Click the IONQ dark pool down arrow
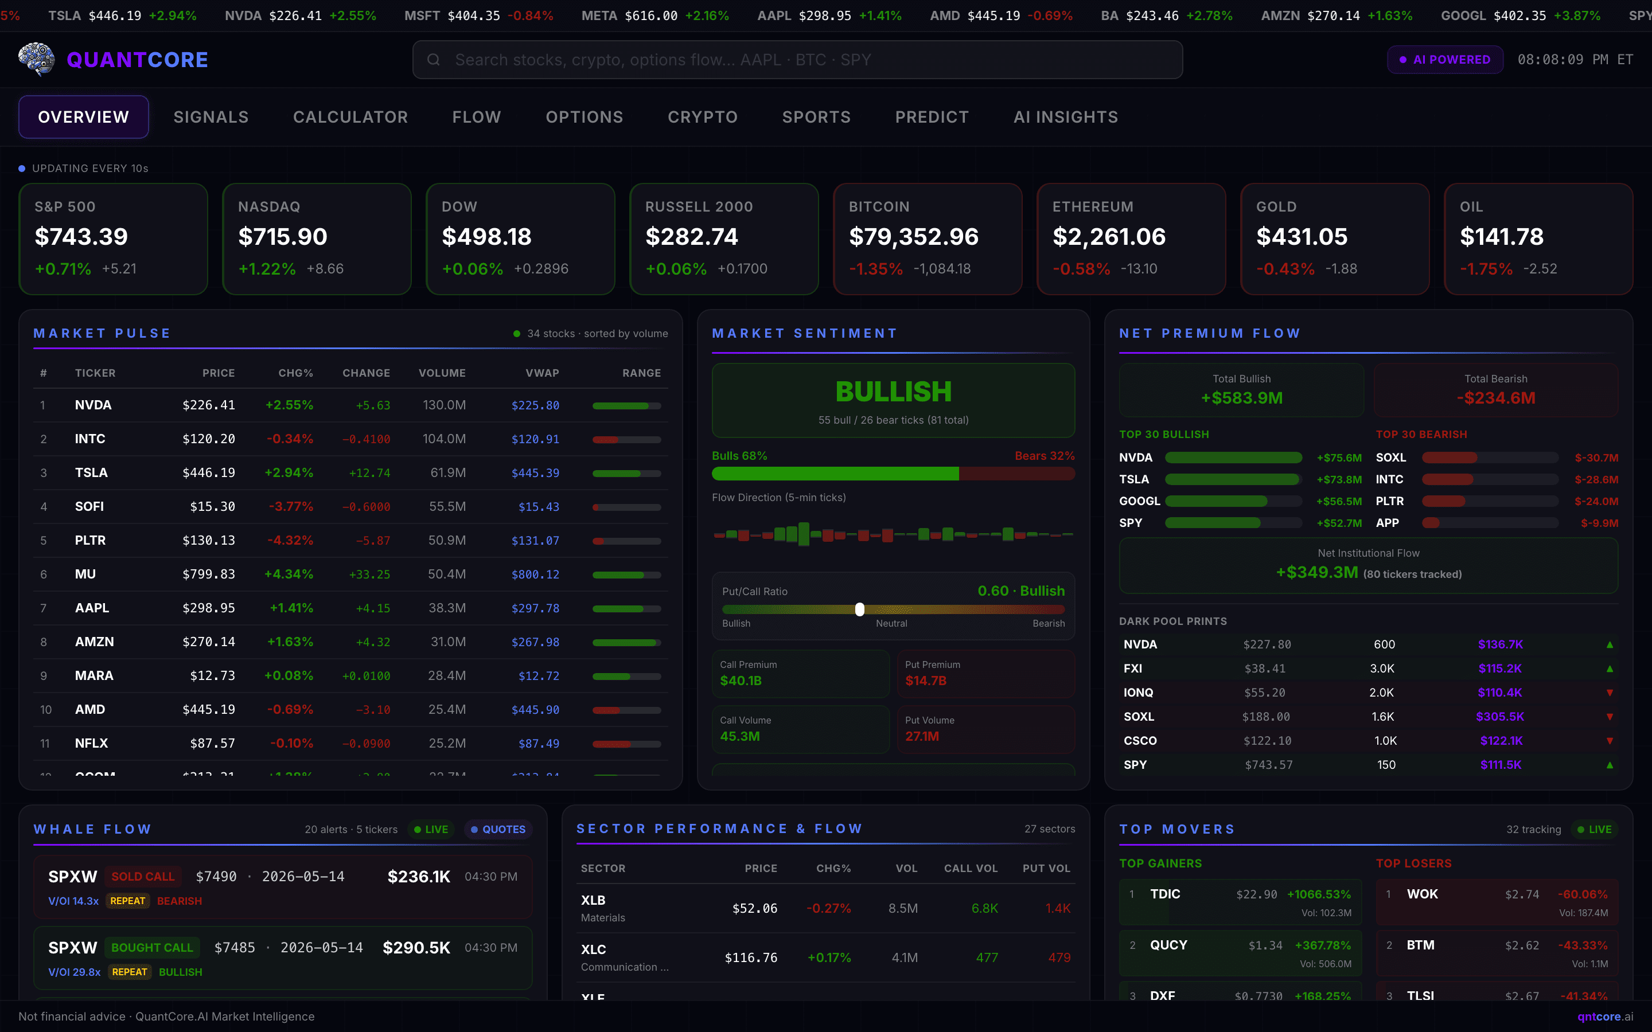This screenshot has width=1652, height=1032. [1610, 692]
